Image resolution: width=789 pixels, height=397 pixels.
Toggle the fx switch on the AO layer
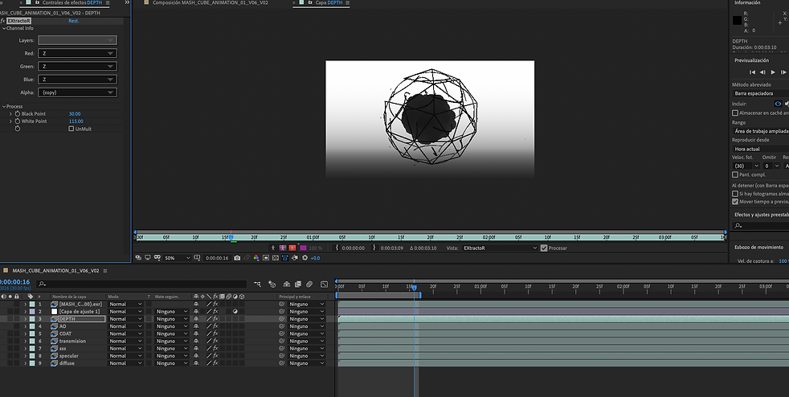click(x=215, y=326)
